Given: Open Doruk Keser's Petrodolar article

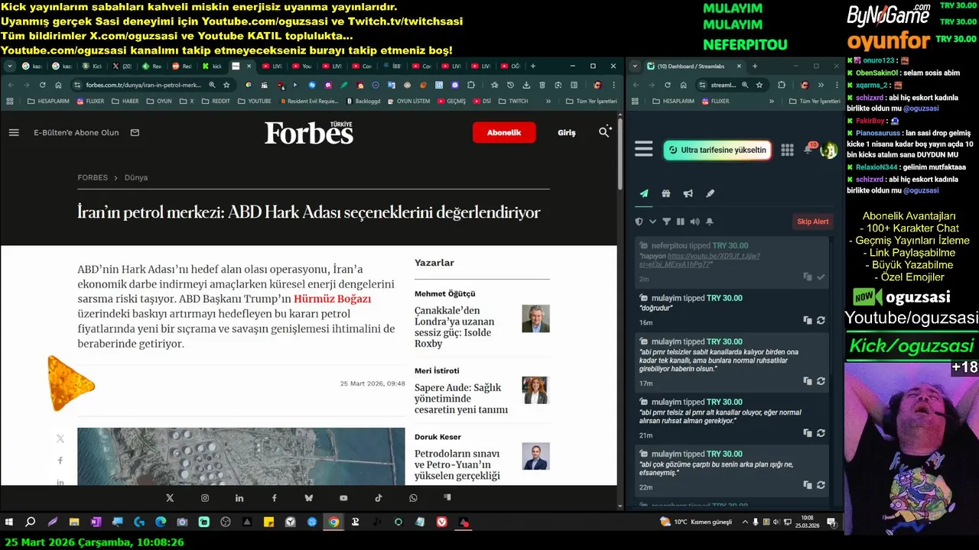Looking at the screenshot, I should 457,464.
